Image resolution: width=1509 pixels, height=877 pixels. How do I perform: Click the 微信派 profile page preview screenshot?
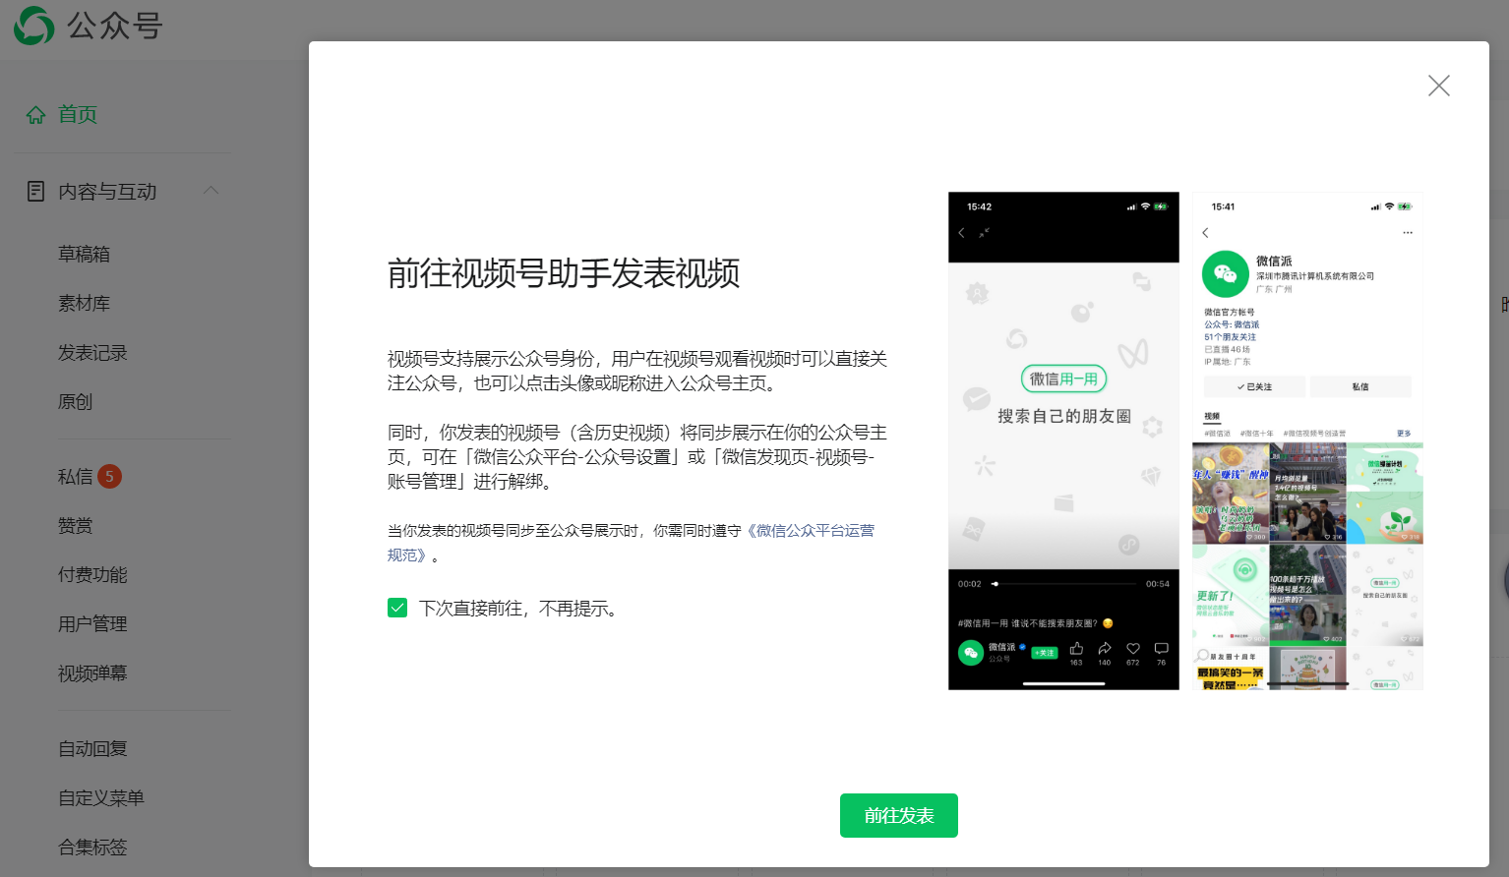(1307, 440)
